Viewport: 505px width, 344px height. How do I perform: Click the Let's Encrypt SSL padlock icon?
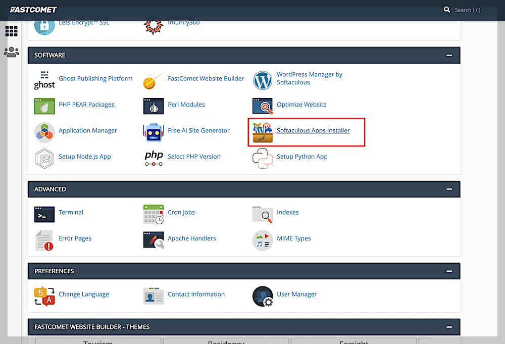44,27
